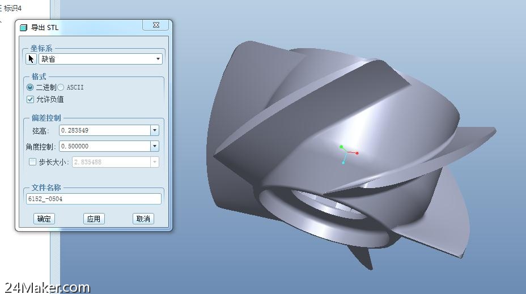
Task: Click the coordinate system selection arrow icon
Action: [x=31, y=59]
